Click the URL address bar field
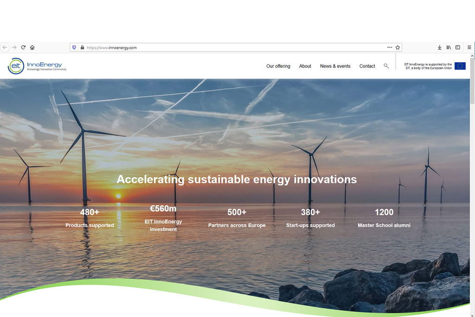475x317 pixels. (x=232, y=47)
